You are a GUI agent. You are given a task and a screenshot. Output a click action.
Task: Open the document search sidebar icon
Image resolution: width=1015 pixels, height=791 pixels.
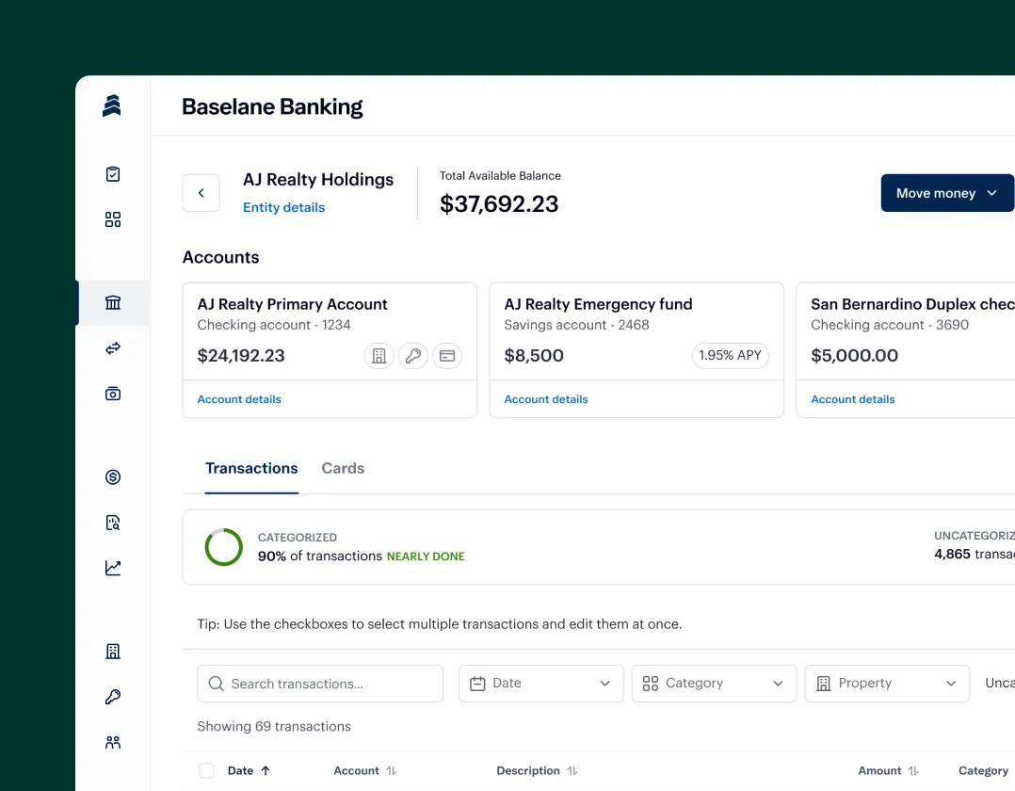[113, 523]
